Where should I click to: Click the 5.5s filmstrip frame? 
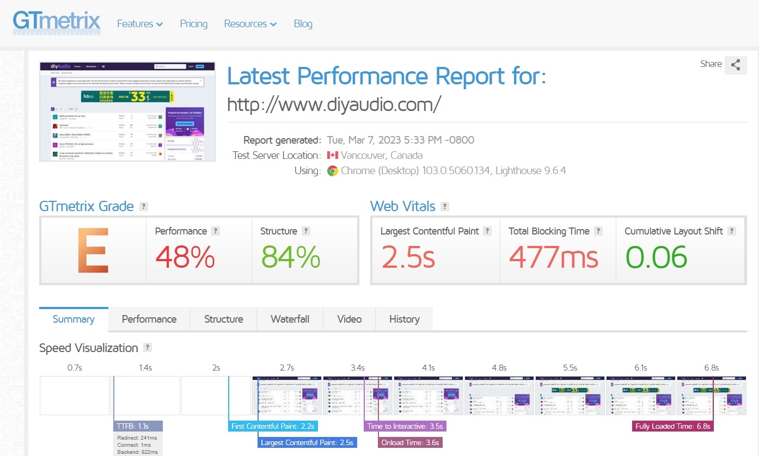point(570,396)
